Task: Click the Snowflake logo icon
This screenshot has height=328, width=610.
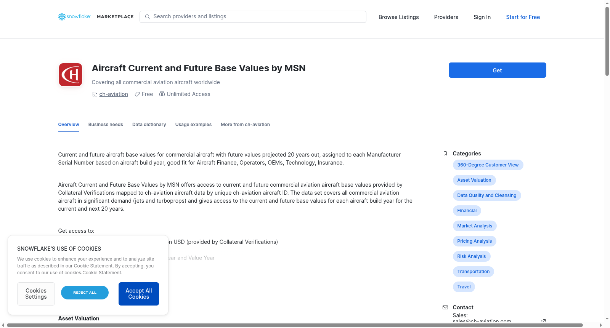Action: click(62, 17)
